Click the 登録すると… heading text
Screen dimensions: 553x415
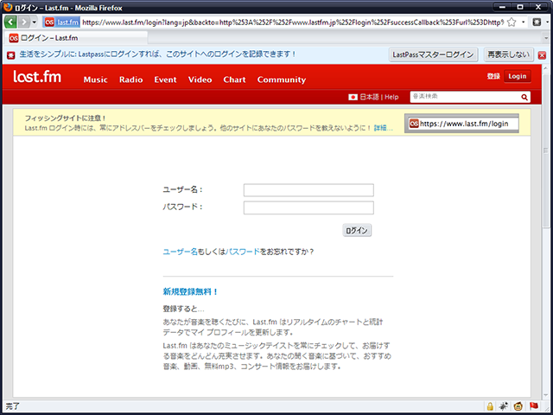click(183, 309)
